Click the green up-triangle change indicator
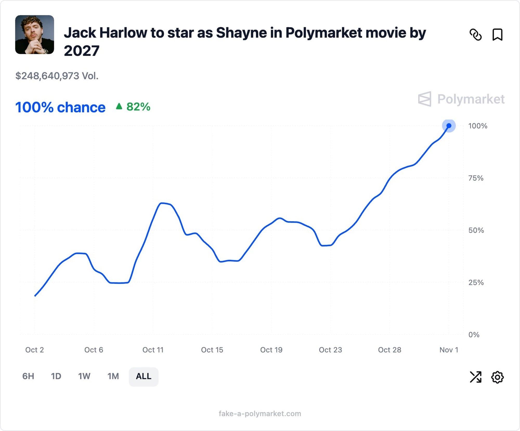 click(x=119, y=106)
